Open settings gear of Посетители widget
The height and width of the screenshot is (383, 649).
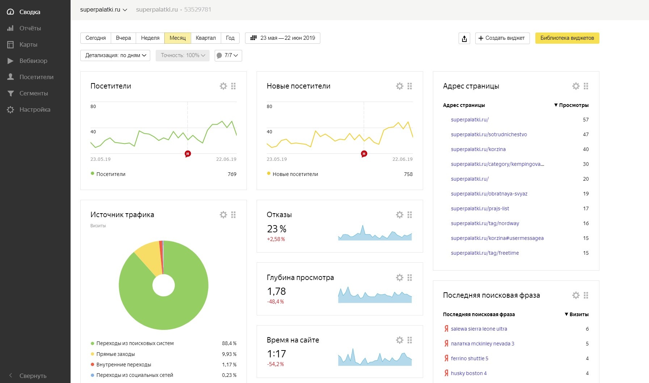[x=223, y=86]
